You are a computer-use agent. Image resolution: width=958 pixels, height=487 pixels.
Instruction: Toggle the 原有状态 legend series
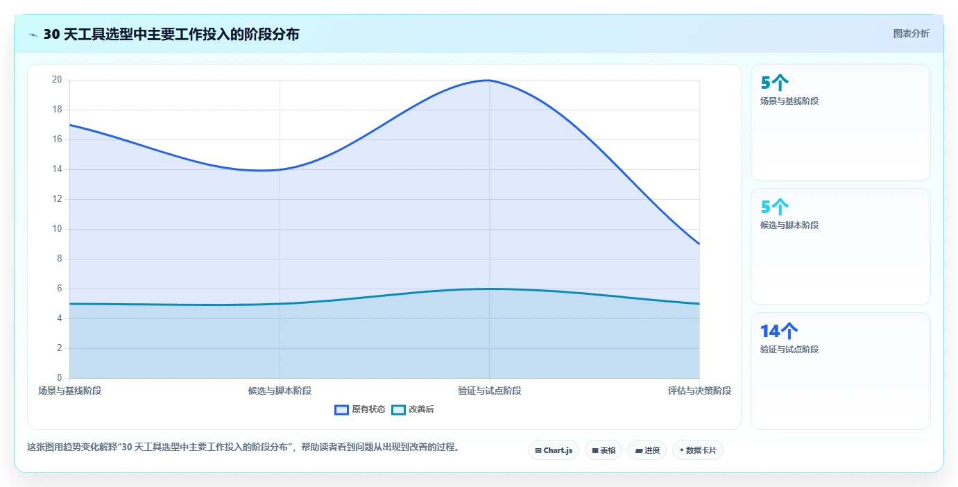point(360,409)
